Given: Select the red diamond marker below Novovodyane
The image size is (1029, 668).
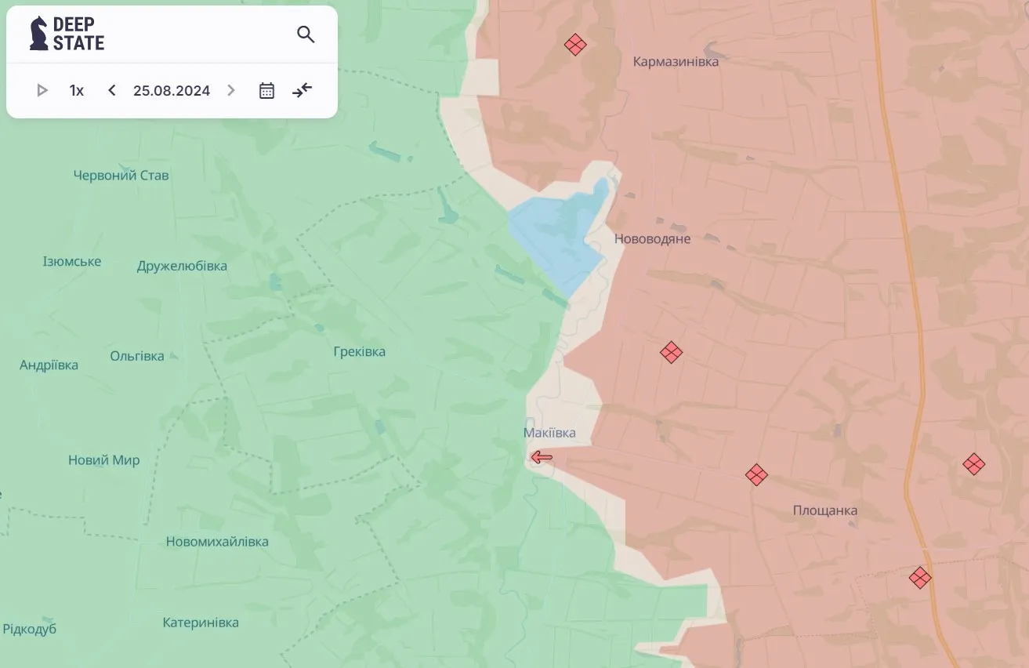Looking at the screenshot, I should pyautogui.click(x=670, y=352).
